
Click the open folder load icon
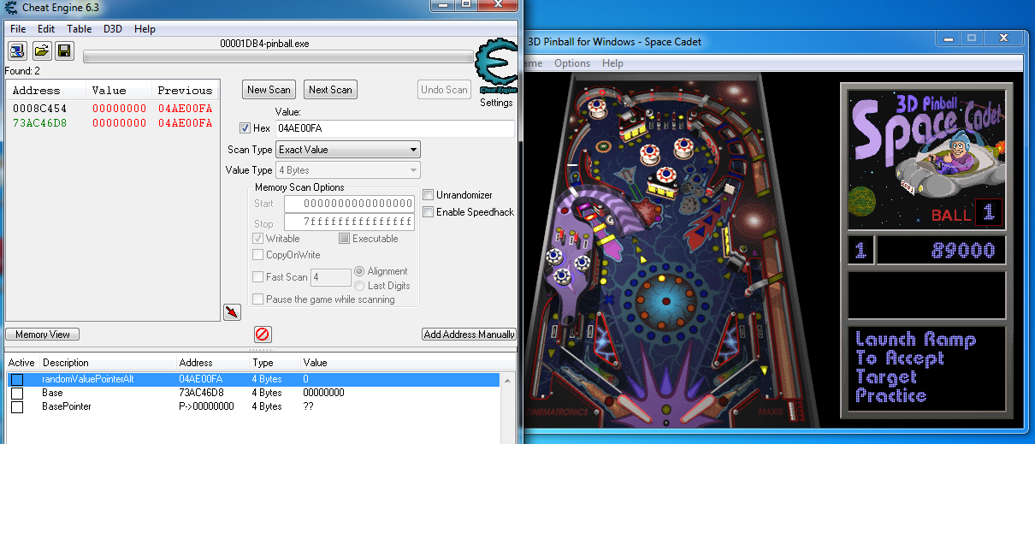[x=41, y=51]
